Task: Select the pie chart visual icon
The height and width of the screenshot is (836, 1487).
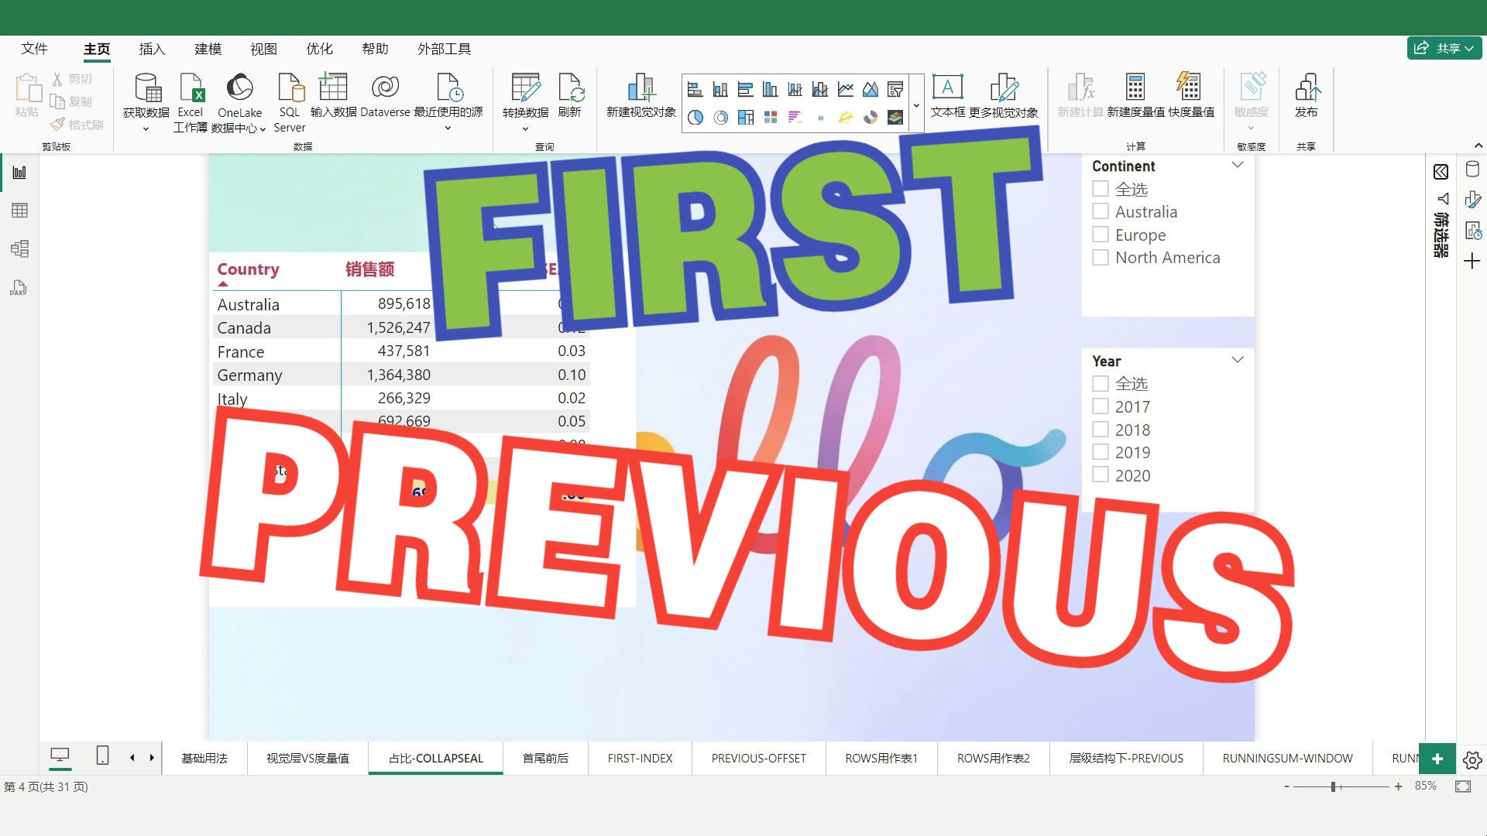Action: tap(695, 118)
